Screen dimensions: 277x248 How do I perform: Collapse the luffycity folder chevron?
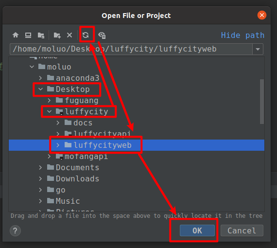click(x=49, y=111)
